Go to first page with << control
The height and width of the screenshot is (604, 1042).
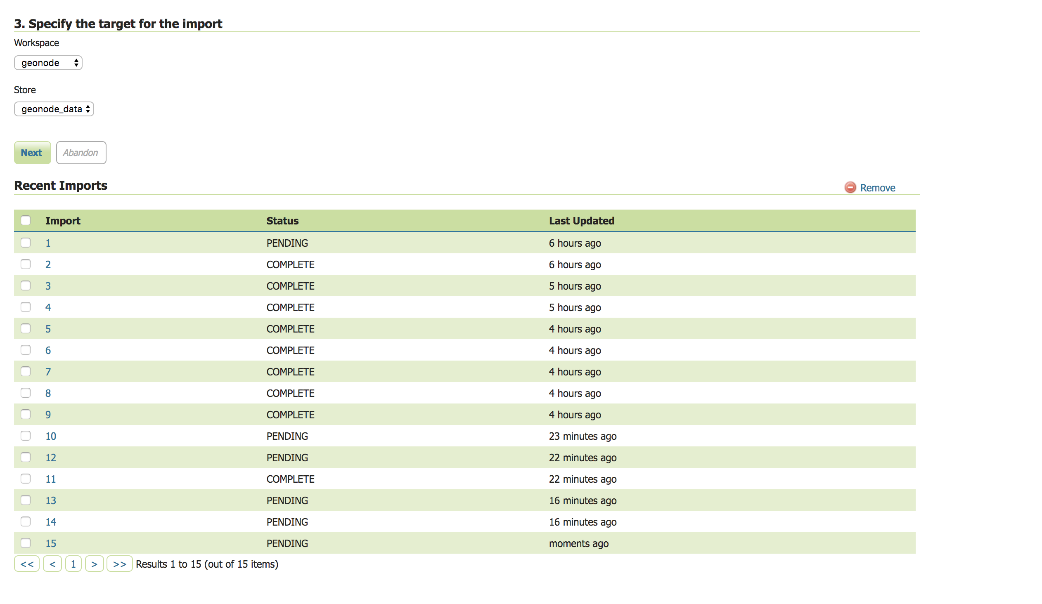click(26, 564)
